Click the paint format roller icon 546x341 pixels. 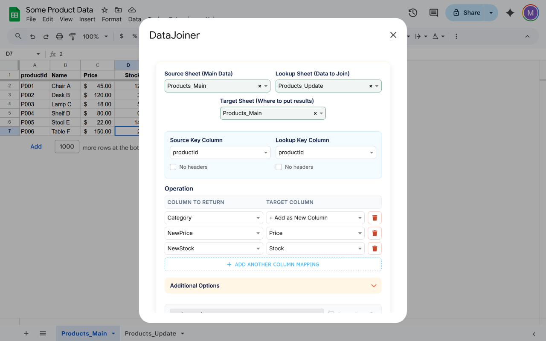(73, 37)
